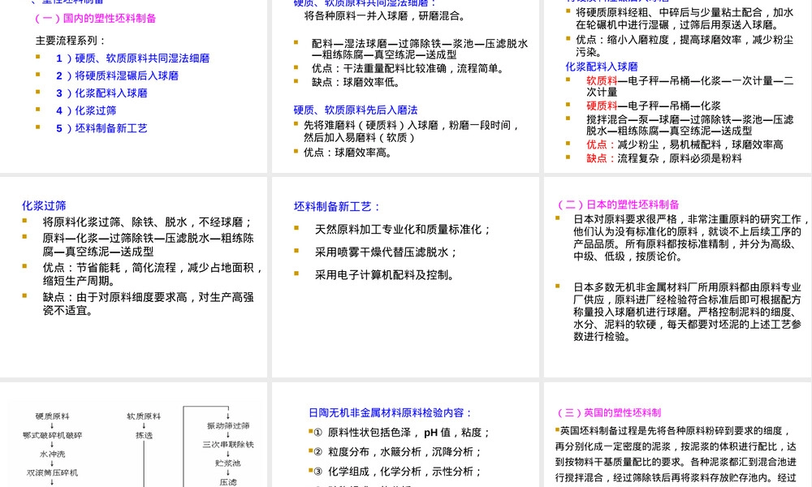Click the bullet 优点：节省能耗，简化流程
The width and height of the screenshot is (812, 487).
click(153, 274)
